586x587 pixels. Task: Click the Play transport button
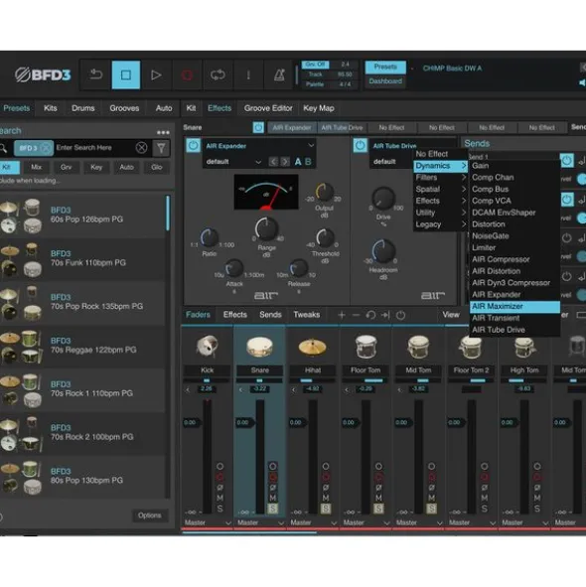156,74
